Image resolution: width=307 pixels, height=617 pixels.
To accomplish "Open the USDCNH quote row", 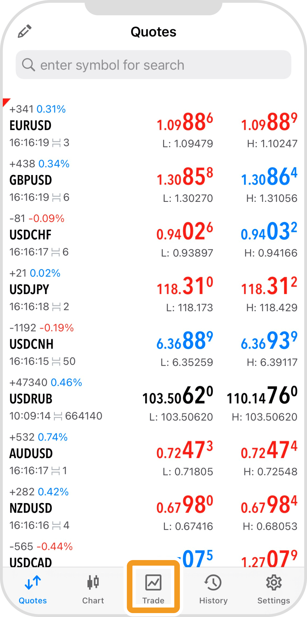I will click(84, 345).
